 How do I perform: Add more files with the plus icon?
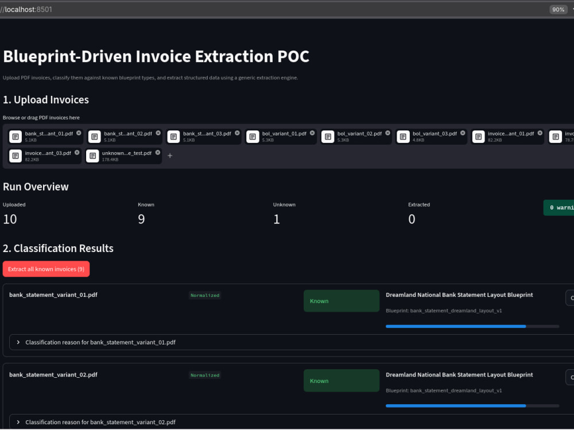click(170, 156)
